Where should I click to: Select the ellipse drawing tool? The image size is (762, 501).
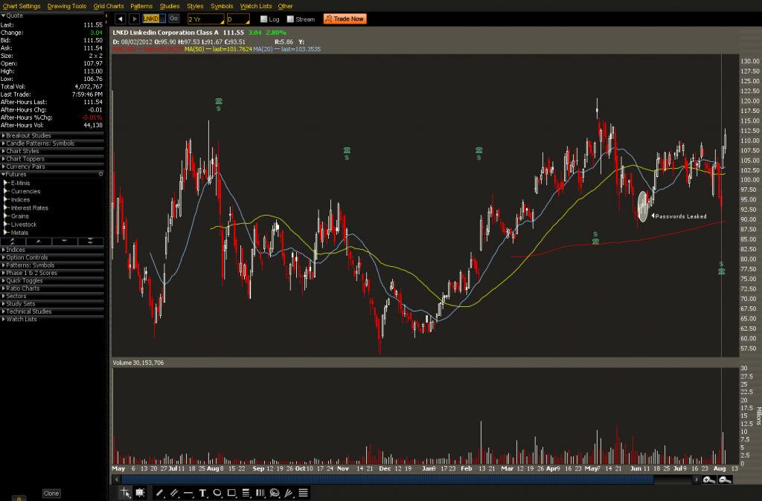217,493
